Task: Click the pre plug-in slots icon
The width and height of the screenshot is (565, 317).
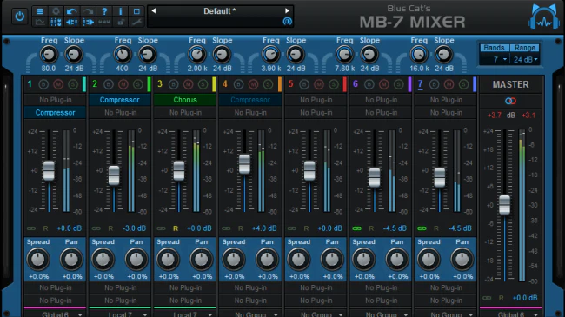Action: pos(71,23)
